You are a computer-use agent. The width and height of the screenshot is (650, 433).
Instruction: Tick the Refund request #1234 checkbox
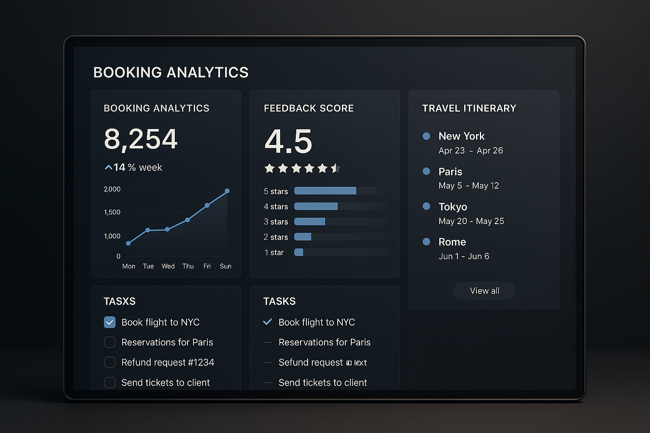pyautogui.click(x=110, y=362)
